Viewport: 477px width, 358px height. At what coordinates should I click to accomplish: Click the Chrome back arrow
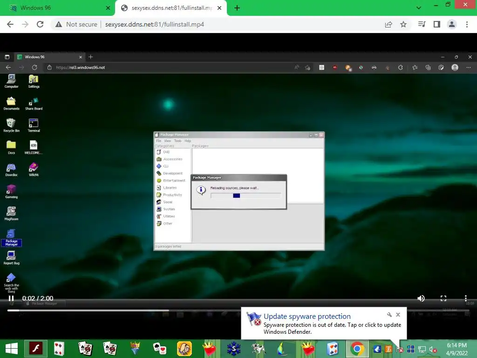click(x=10, y=24)
